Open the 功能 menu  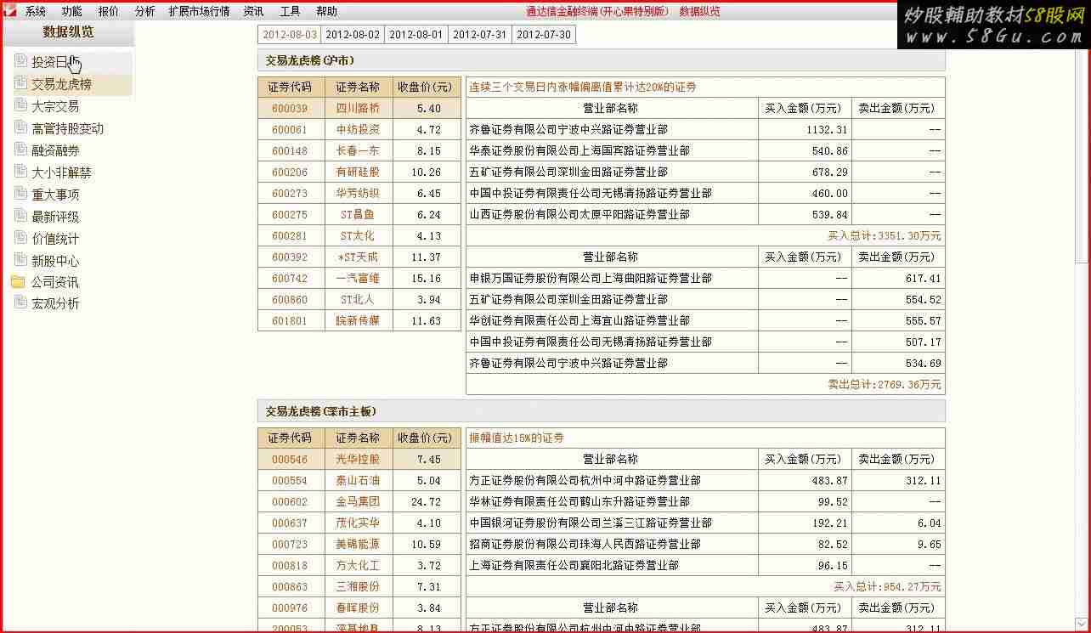(72, 11)
